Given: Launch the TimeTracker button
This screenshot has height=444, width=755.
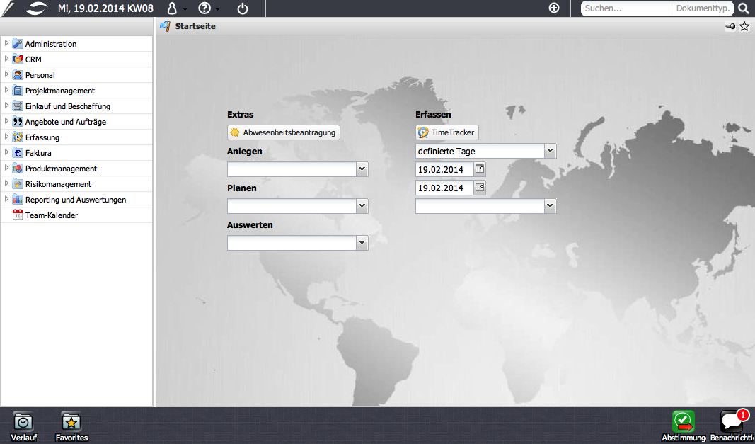Looking at the screenshot, I should [446, 132].
